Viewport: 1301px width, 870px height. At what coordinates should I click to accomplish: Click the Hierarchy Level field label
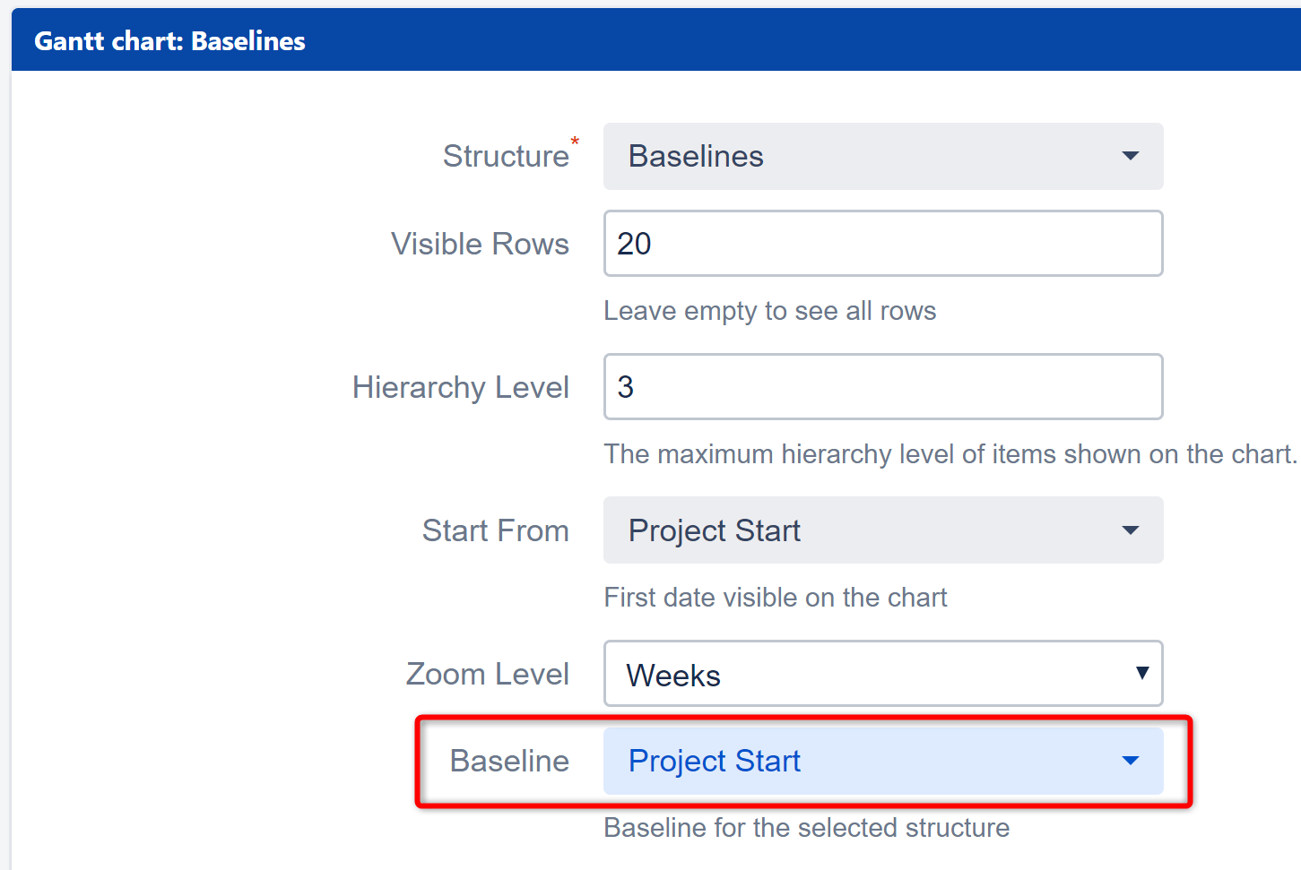pos(460,387)
